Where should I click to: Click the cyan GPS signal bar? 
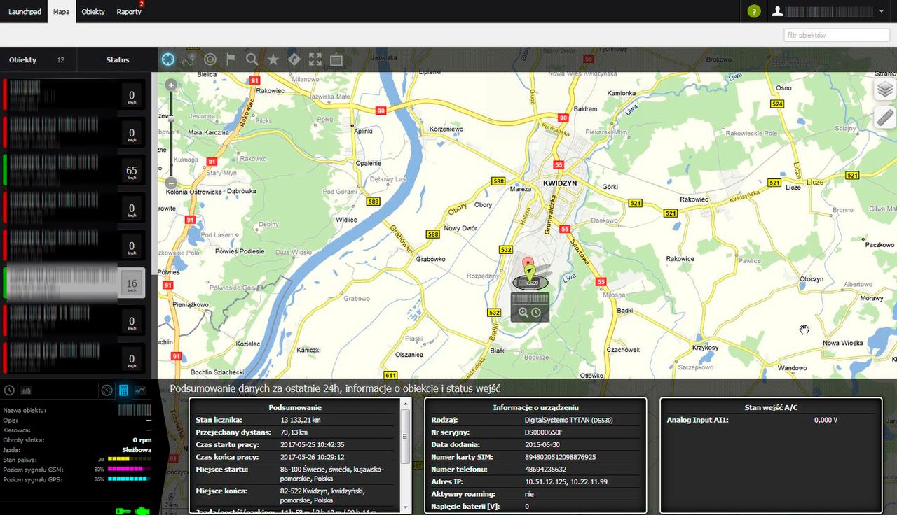(x=130, y=479)
